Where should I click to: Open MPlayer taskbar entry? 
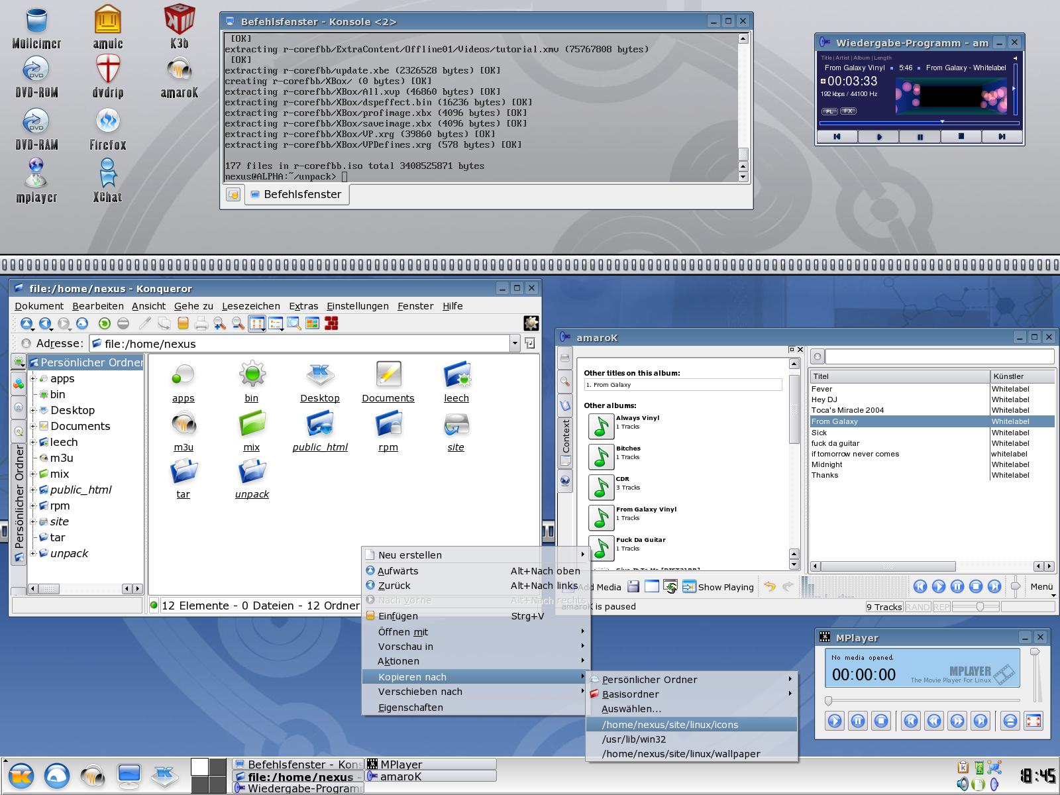431,765
